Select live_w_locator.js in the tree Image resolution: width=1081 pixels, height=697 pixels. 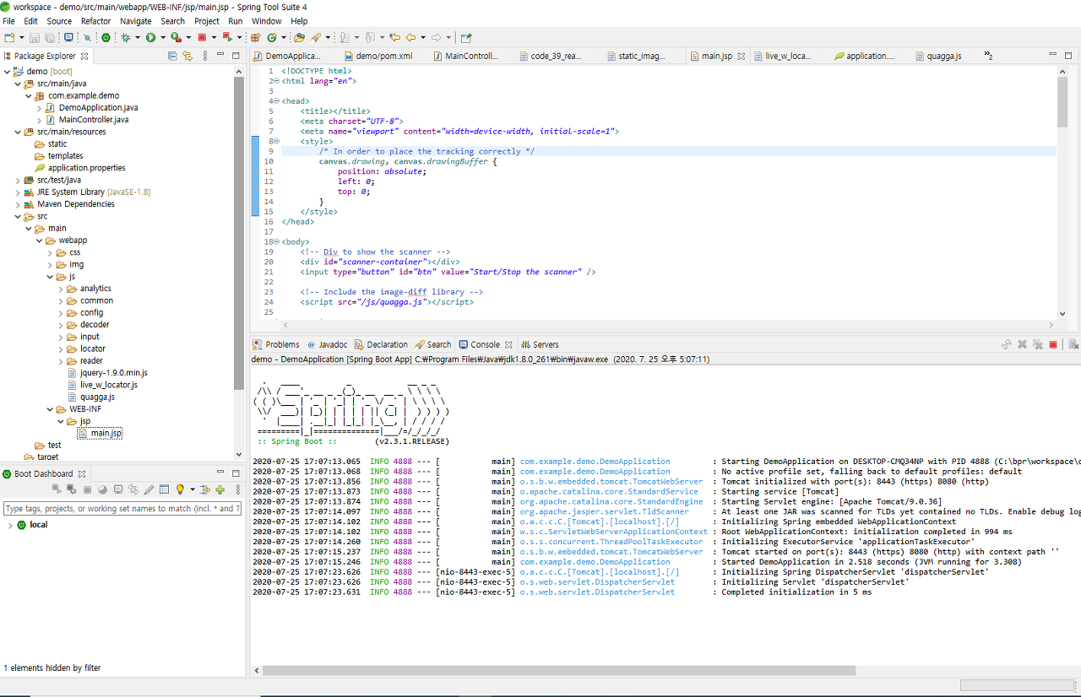(108, 385)
